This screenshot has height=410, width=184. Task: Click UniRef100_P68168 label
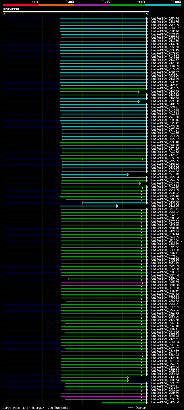165,285
